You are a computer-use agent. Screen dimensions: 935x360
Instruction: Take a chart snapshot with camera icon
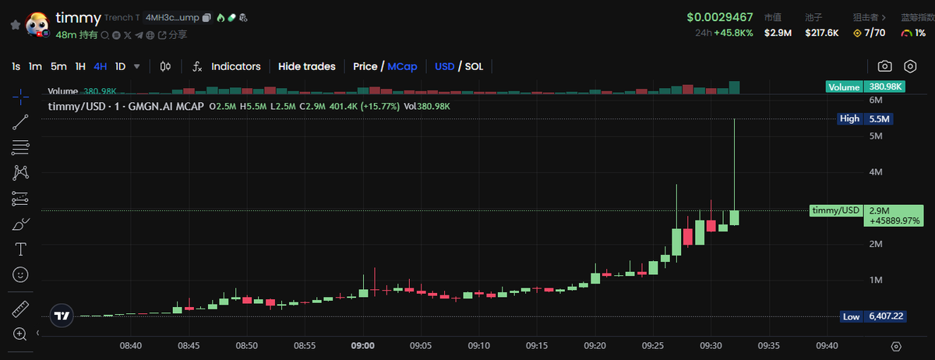[884, 66]
